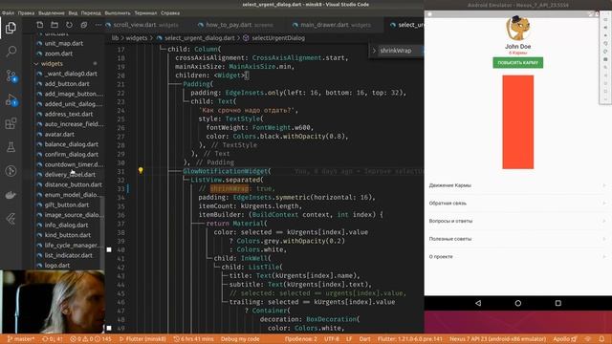
Task: Open the Run and Debug view
Action: (x=11, y=99)
